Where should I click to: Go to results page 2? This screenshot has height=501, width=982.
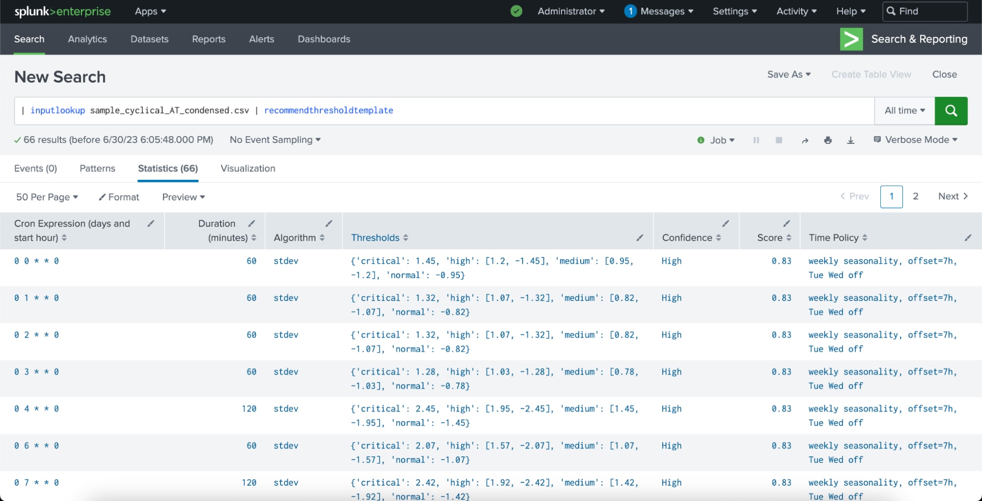[x=915, y=196]
